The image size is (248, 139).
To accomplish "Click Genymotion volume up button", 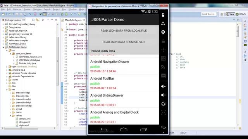I will 163,86.
